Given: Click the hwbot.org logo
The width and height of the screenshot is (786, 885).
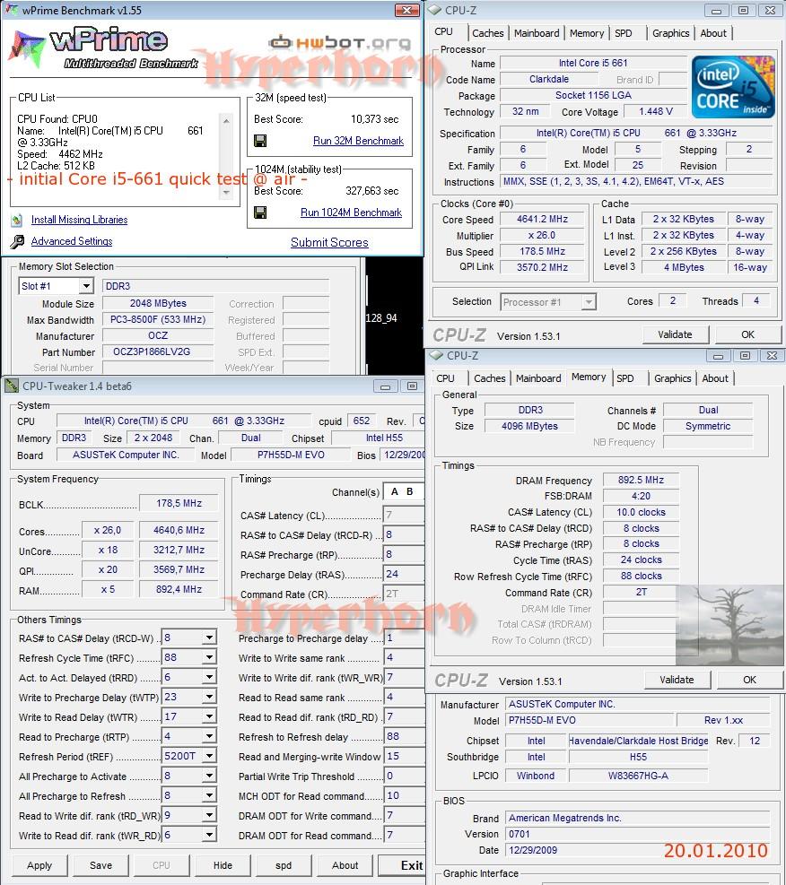Looking at the screenshot, I should [339, 42].
